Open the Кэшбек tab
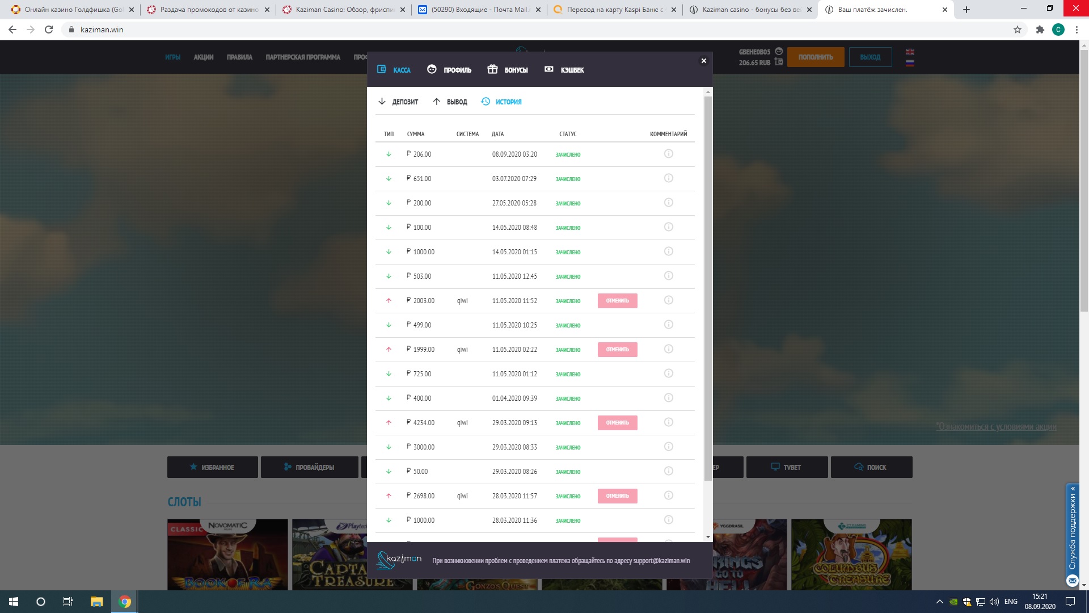This screenshot has width=1089, height=613. click(x=564, y=70)
